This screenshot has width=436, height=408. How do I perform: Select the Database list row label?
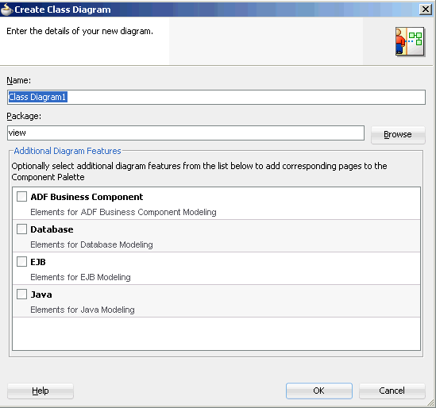[52, 229]
